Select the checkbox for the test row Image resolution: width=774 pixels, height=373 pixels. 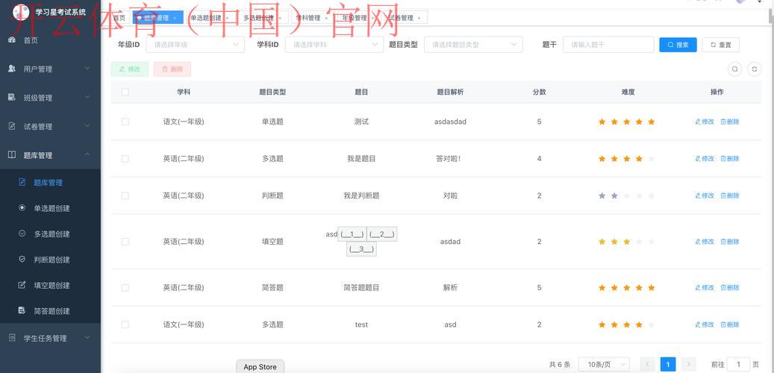pyautogui.click(x=125, y=325)
